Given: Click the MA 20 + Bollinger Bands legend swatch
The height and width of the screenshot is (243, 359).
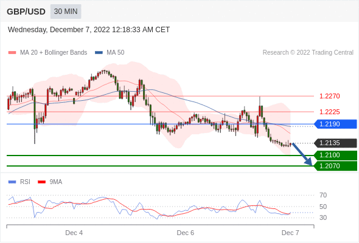Looking at the screenshot, I should (12, 53).
